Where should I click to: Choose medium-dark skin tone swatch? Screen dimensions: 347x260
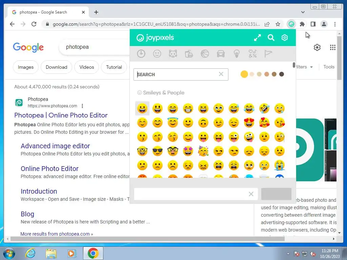(x=274, y=74)
